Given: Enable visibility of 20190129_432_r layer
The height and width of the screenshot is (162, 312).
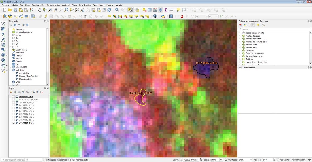Looking at the screenshot, I should [x=14, y=105].
